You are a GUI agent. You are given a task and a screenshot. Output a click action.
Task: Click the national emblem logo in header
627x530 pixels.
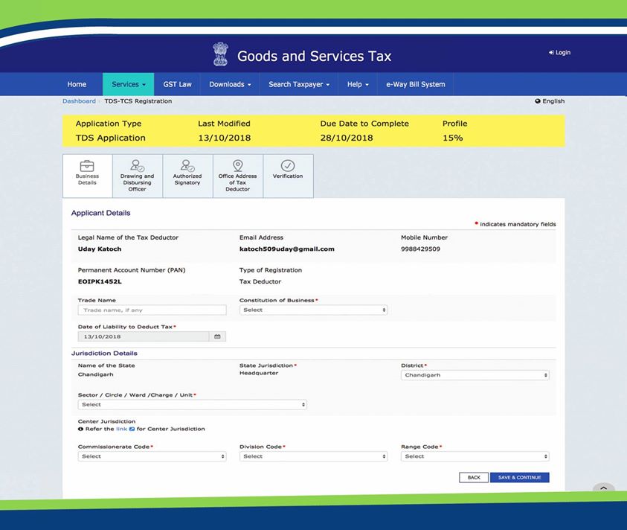coord(220,54)
